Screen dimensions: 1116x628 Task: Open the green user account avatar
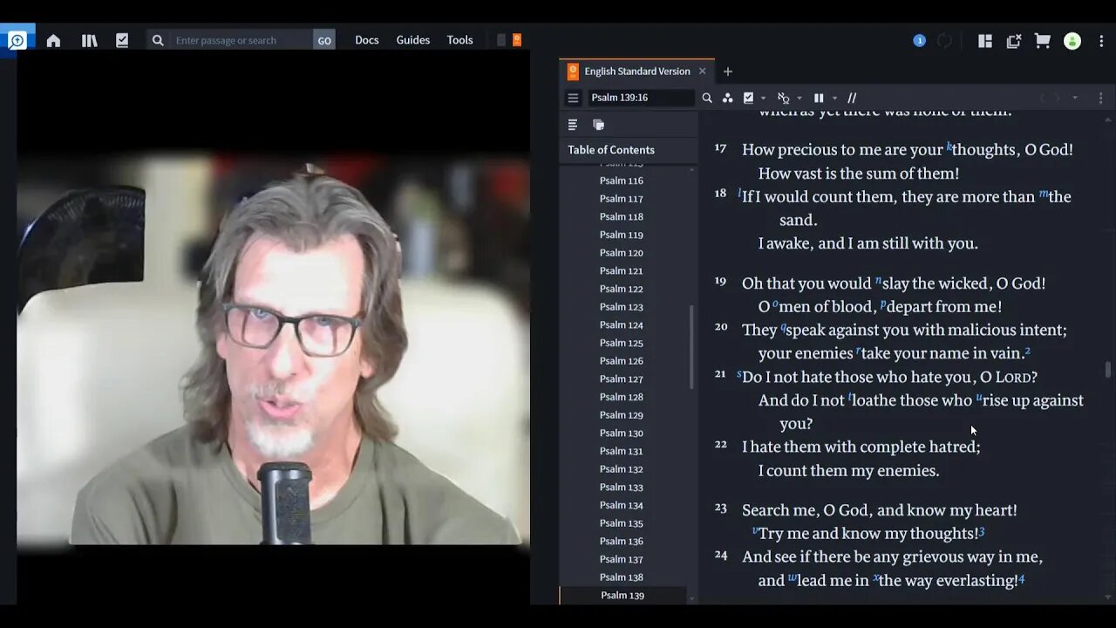coord(1072,41)
